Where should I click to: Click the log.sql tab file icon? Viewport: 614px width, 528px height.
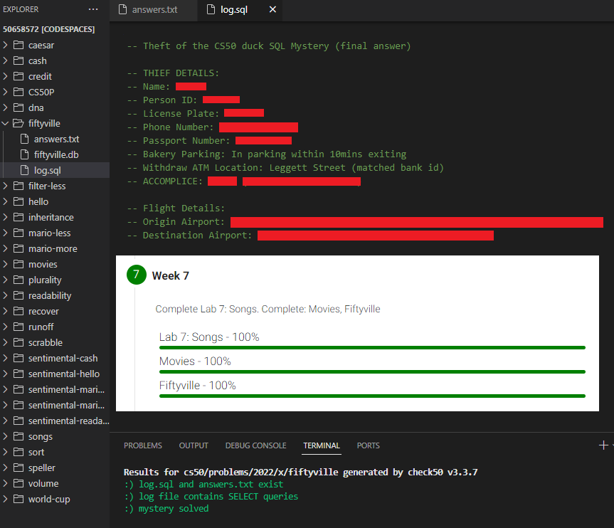pyautogui.click(x=211, y=9)
